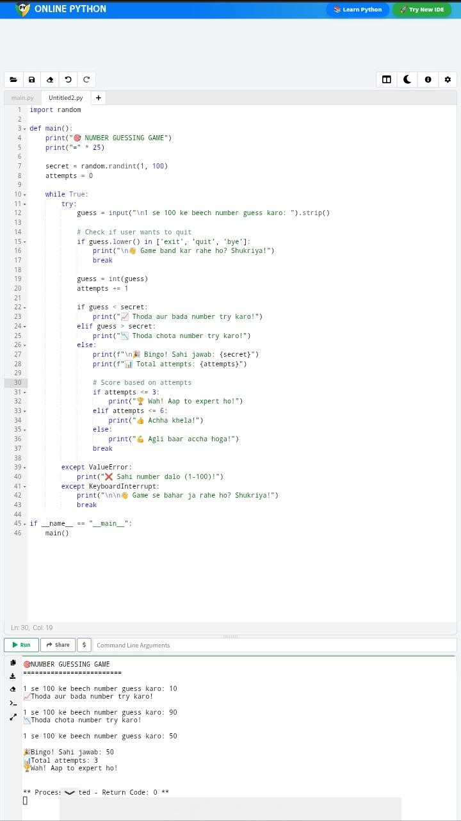The width and height of the screenshot is (461, 821).
Task: Fold the if guess < secret block at line 22
Action: [x=24, y=307]
